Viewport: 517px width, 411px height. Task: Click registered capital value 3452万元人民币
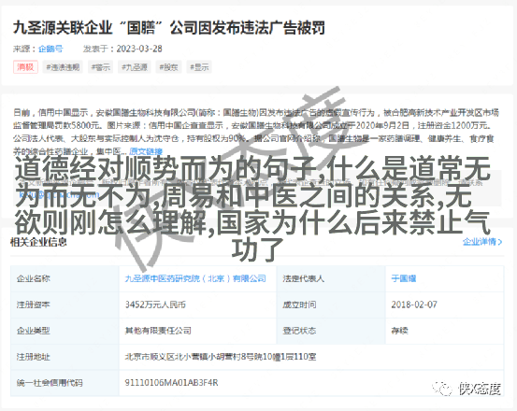coord(155,305)
